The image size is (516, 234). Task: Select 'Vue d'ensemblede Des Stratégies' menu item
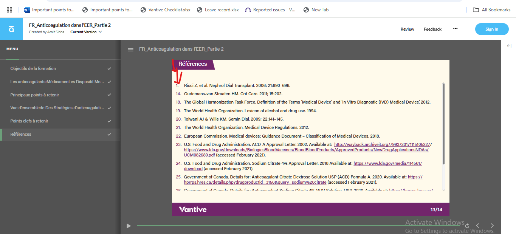click(x=60, y=108)
